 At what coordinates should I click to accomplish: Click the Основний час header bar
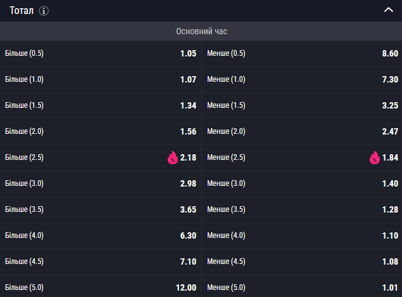point(201,31)
